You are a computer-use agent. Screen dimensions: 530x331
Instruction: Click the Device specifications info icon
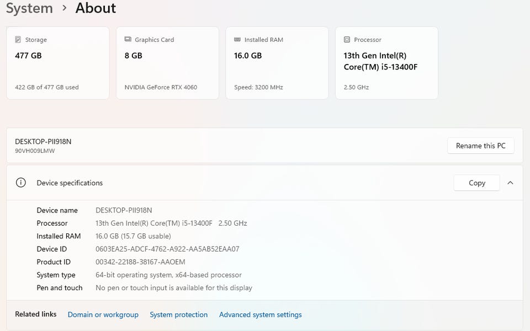(20, 183)
